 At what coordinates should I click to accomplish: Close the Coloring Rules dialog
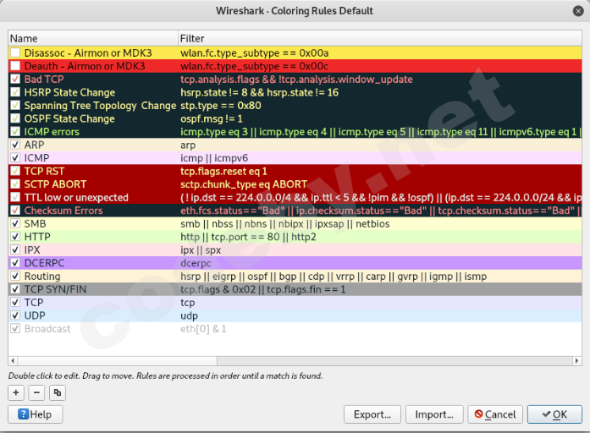point(578,11)
